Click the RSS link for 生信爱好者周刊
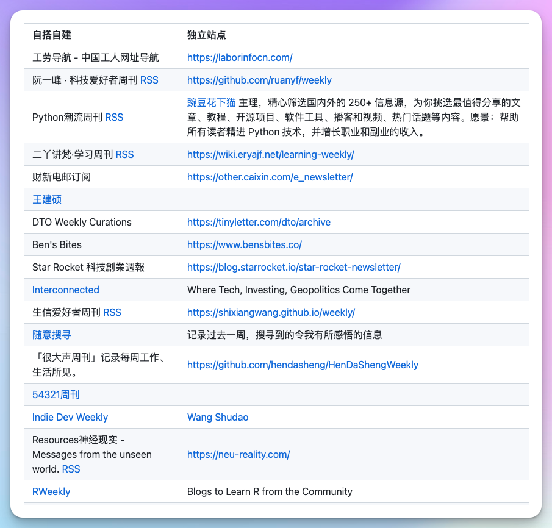The height and width of the screenshot is (528, 552). point(112,312)
